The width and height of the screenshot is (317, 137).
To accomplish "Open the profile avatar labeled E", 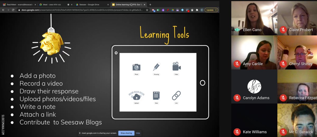I will [202, 10].
